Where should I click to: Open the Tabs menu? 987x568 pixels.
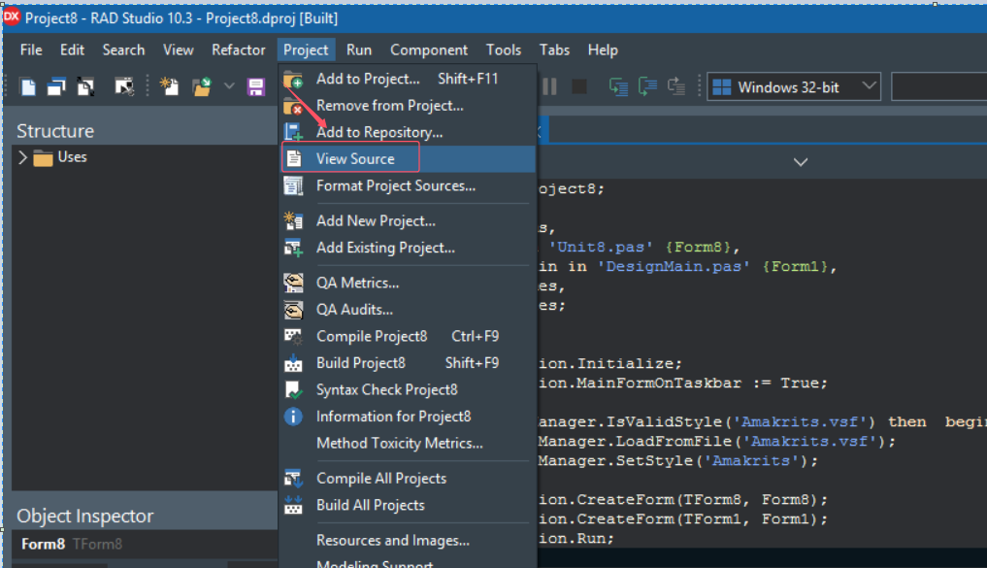[554, 50]
